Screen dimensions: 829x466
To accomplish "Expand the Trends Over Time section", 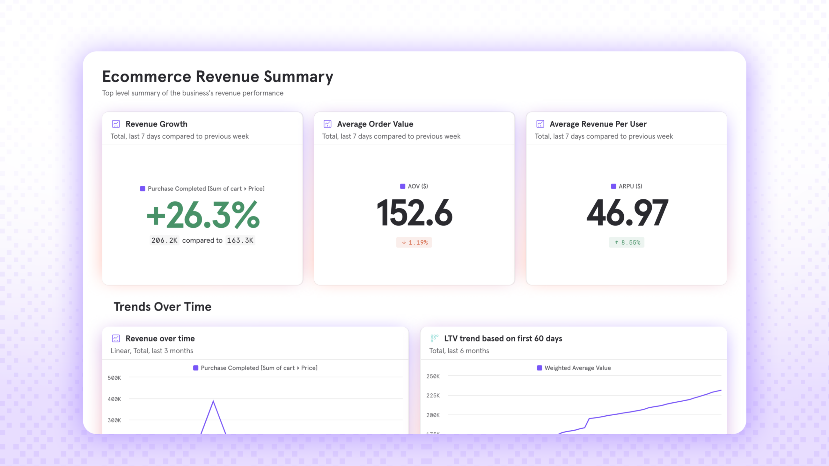I will [x=163, y=306].
